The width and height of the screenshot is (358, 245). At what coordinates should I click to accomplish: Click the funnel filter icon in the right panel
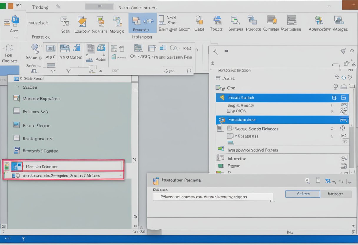tap(343, 51)
